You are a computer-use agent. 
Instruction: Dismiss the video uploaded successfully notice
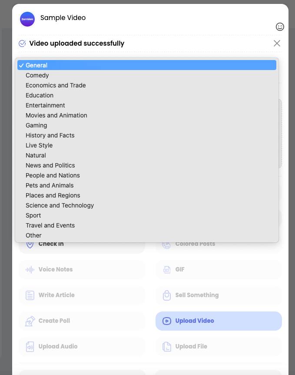[277, 44]
